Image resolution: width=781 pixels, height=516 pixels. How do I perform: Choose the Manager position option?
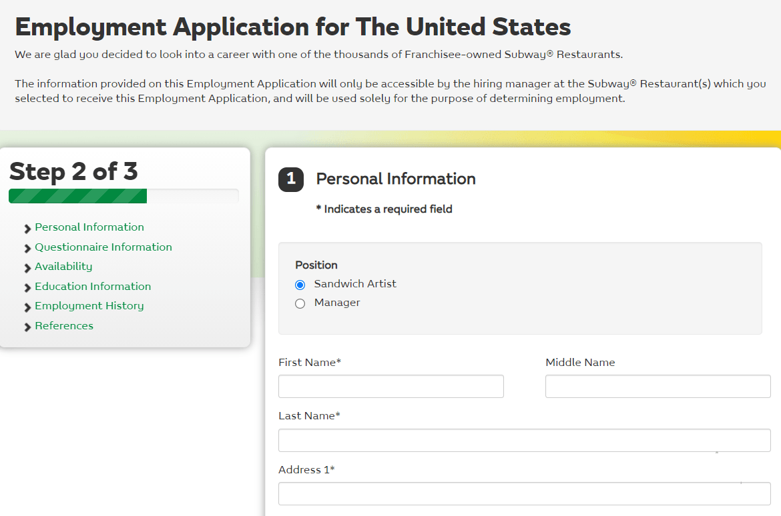[300, 303]
